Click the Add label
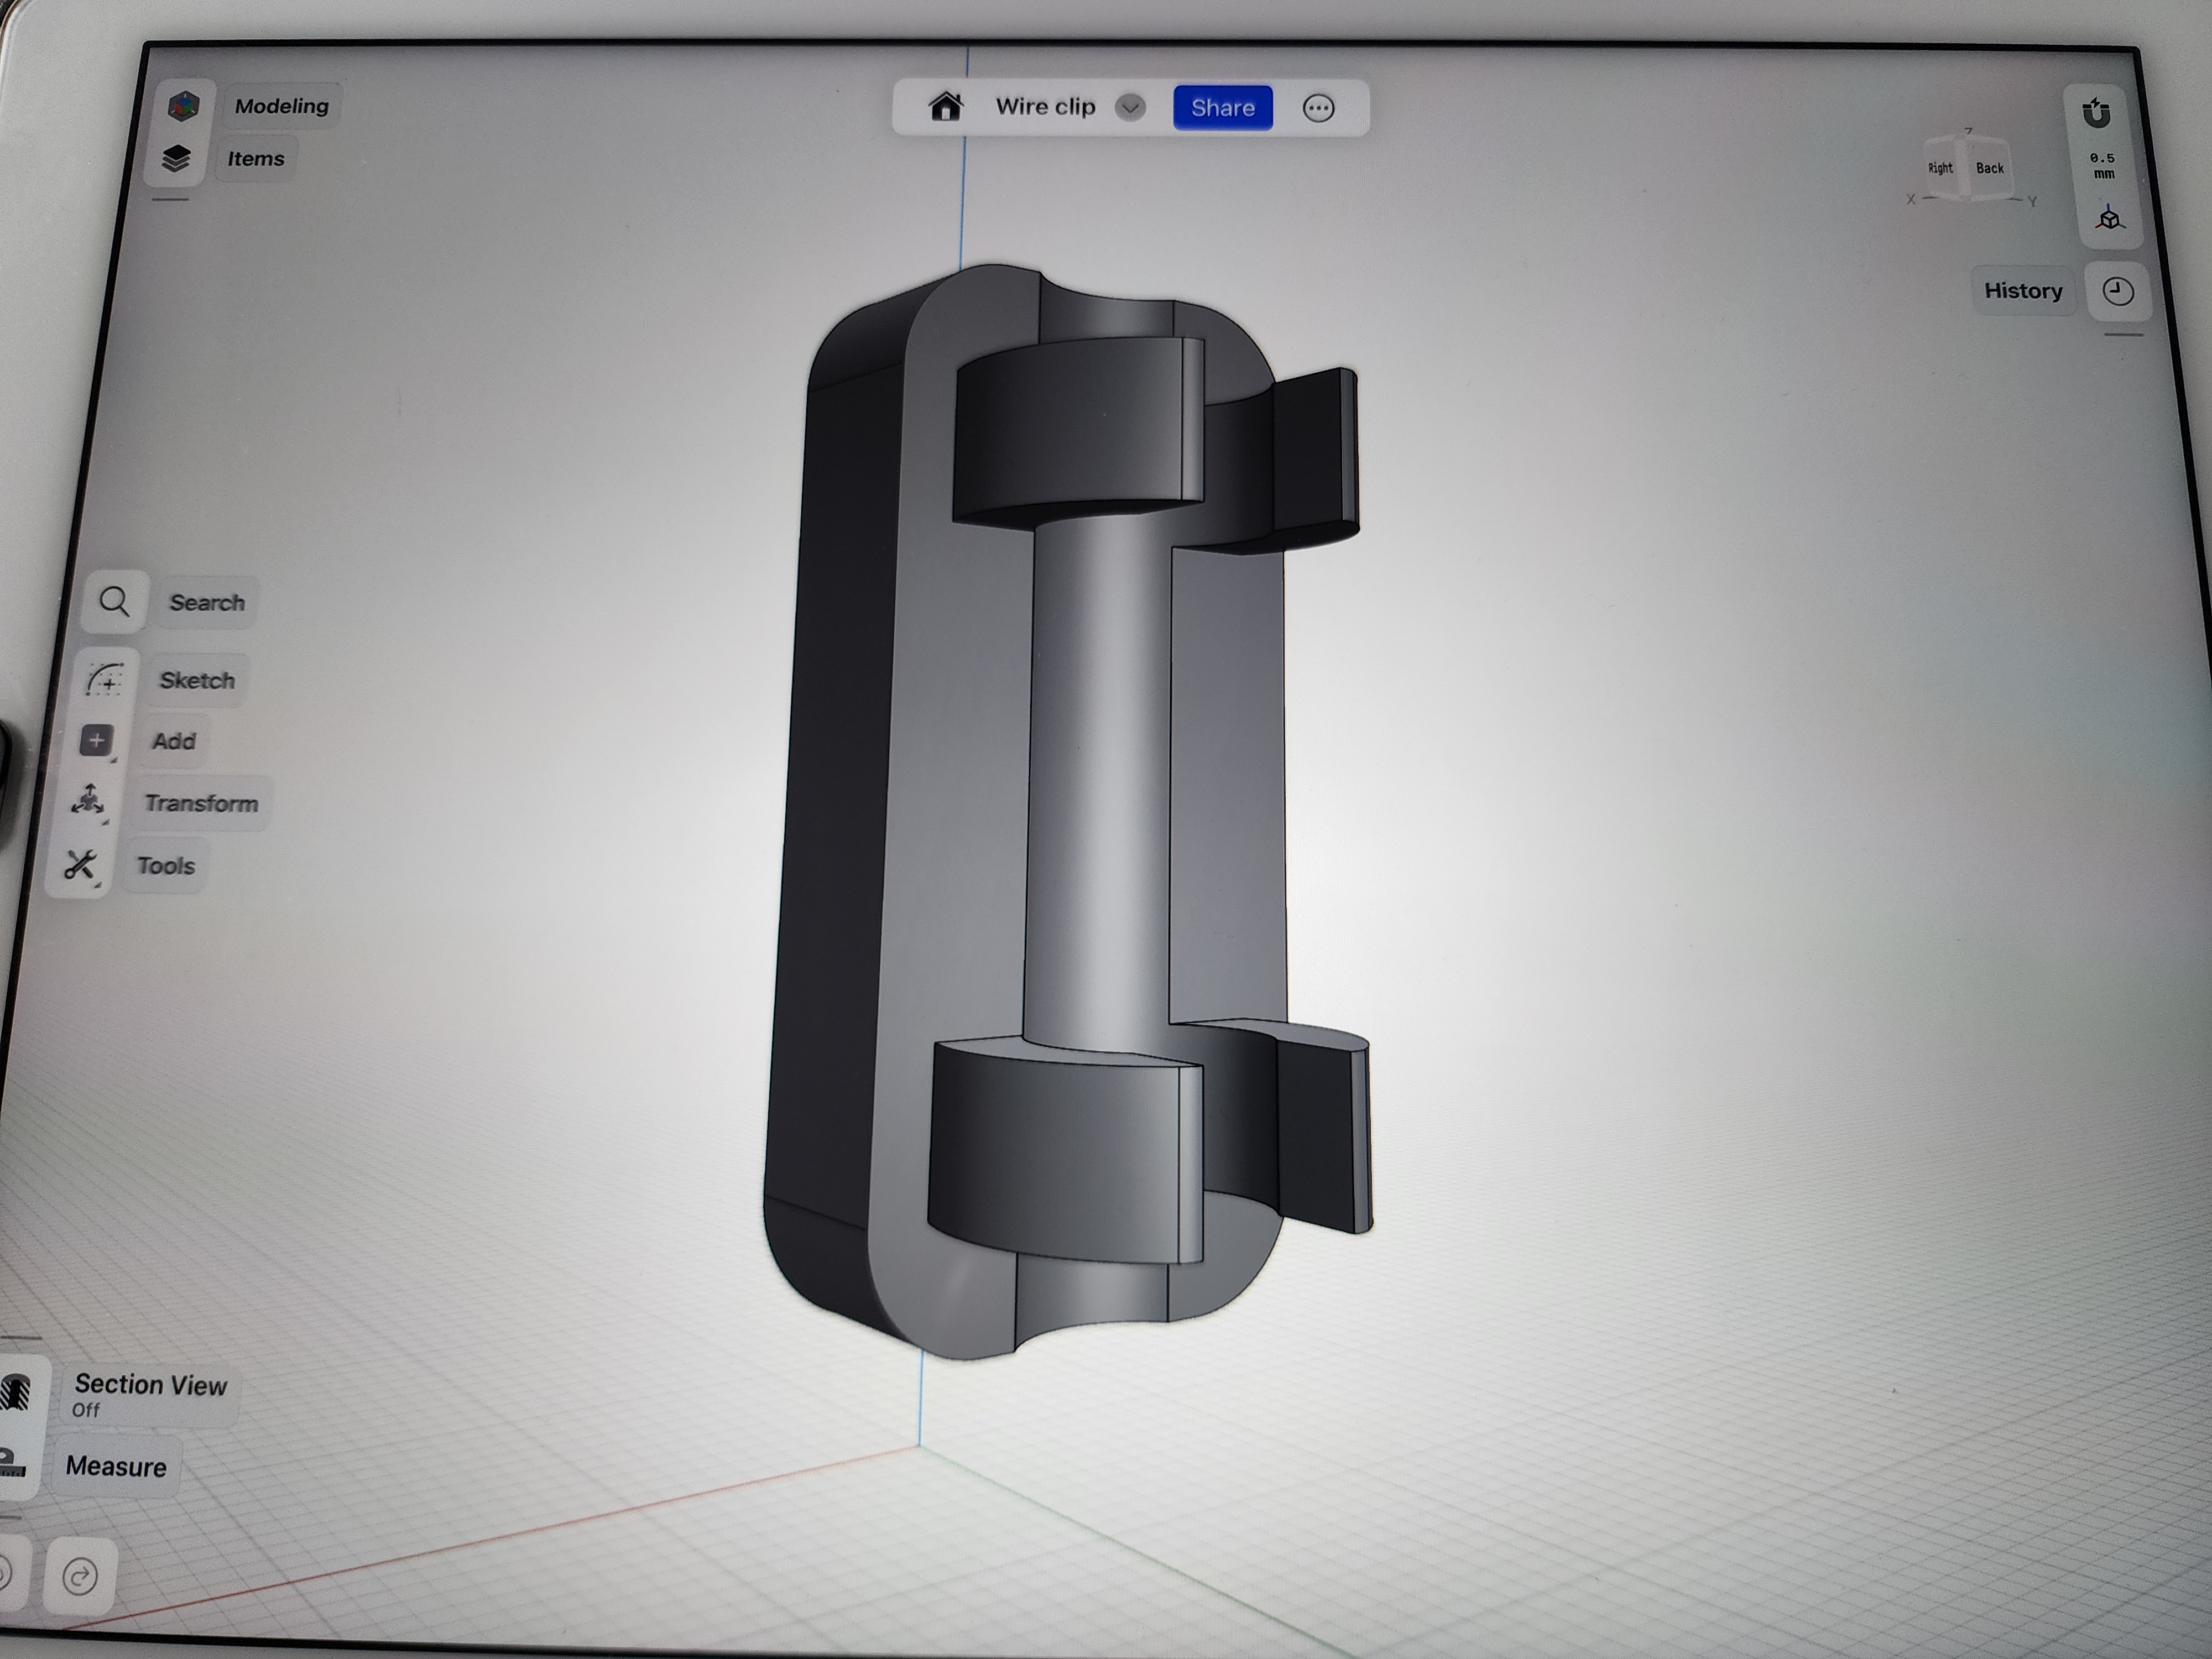The image size is (2212, 1659). [174, 741]
